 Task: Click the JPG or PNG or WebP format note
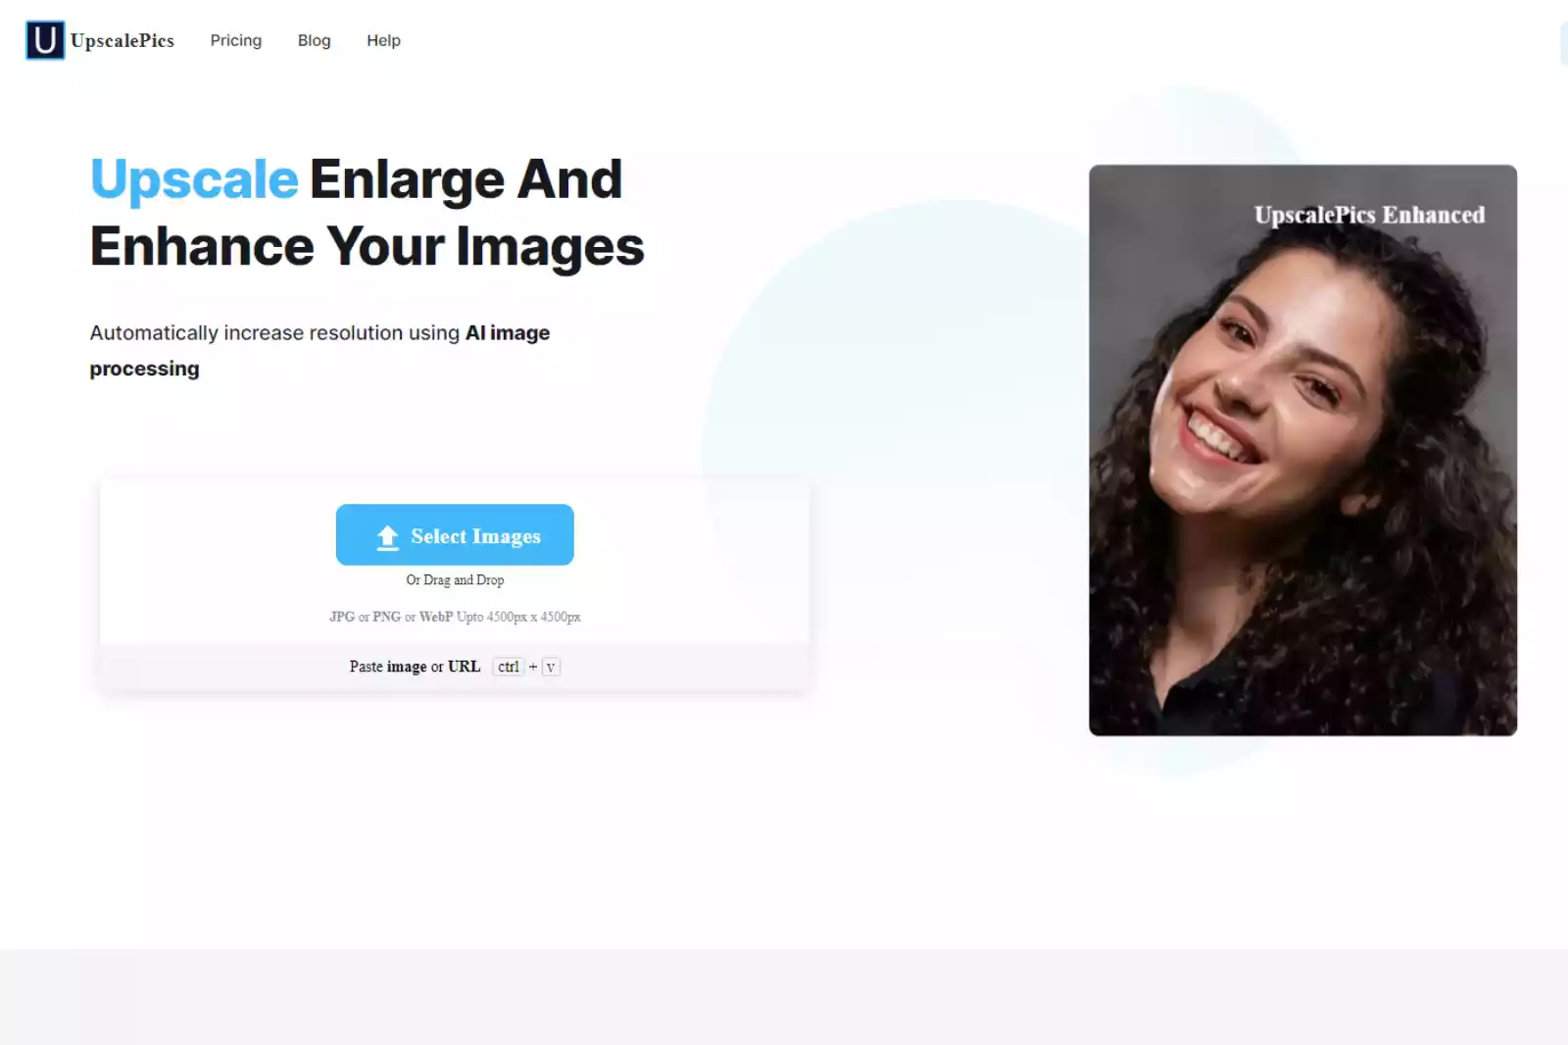click(x=455, y=617)
